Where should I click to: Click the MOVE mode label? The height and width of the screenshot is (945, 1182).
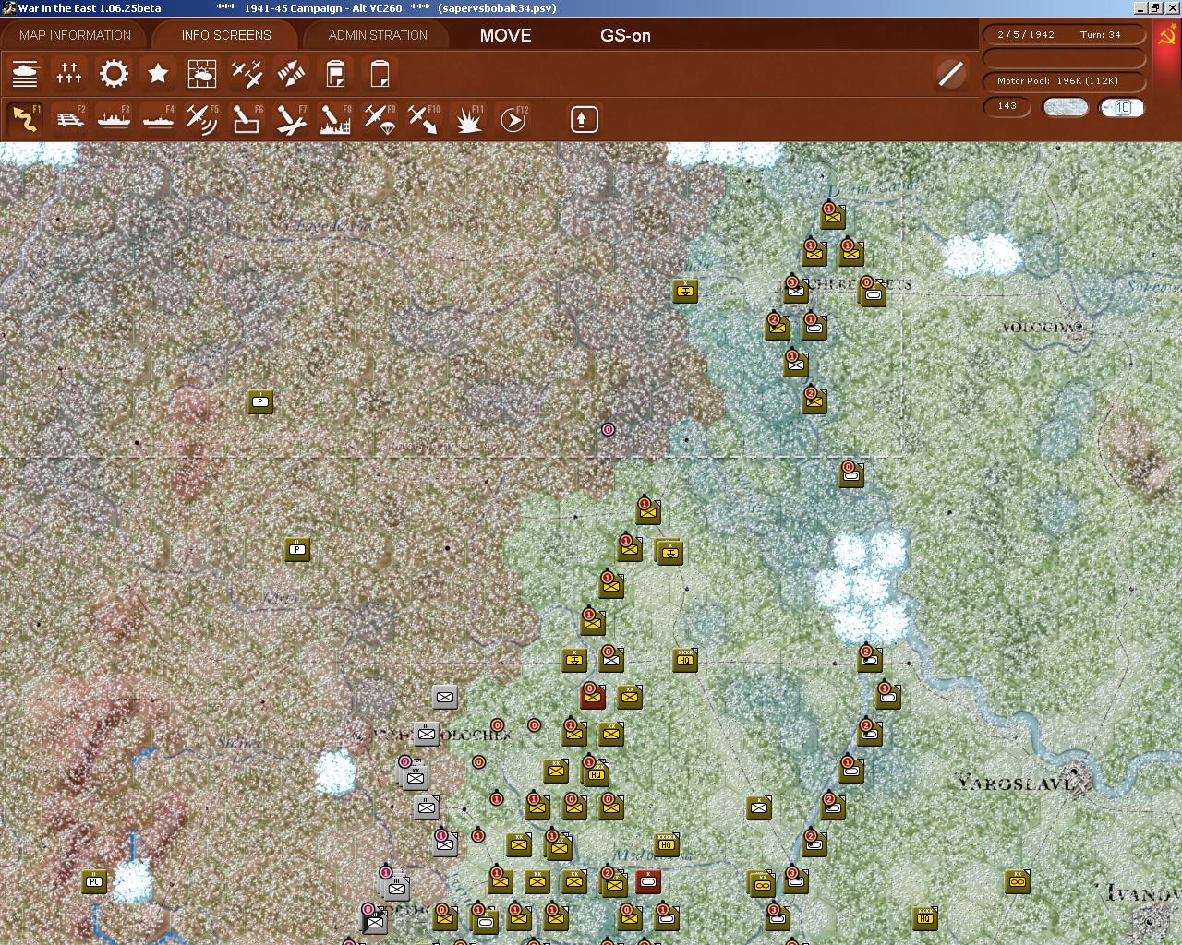505,35
